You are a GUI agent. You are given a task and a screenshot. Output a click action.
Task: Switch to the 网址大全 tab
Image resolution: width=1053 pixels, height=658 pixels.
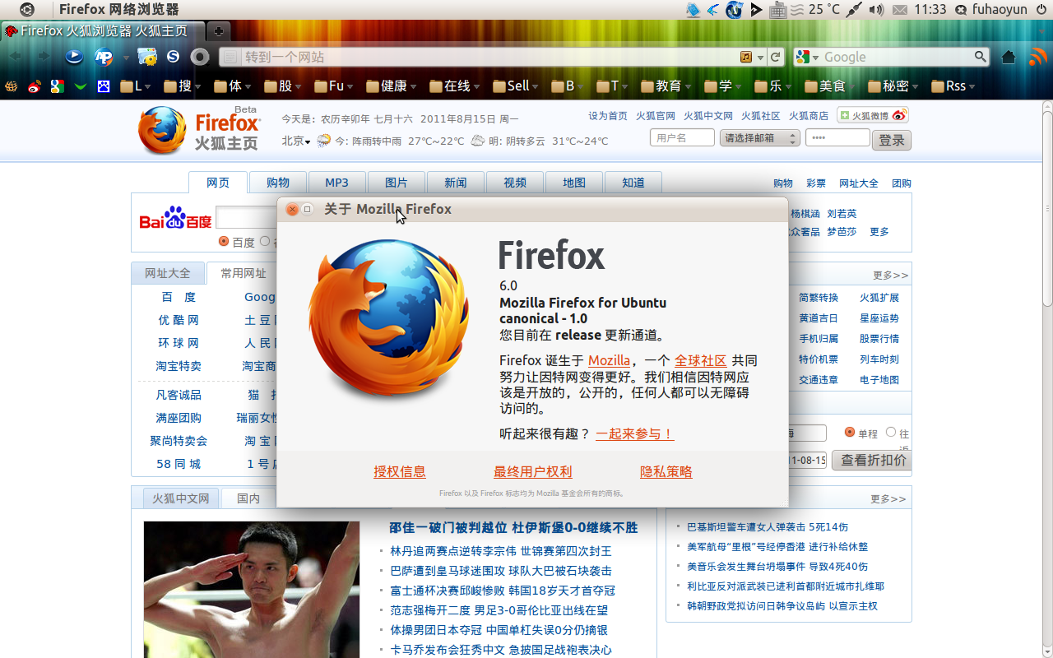[168, 273]
